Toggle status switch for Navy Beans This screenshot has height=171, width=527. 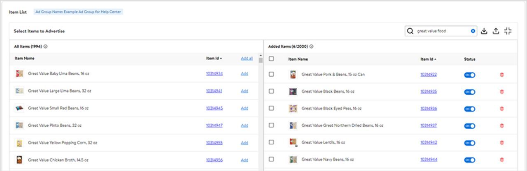469,160
